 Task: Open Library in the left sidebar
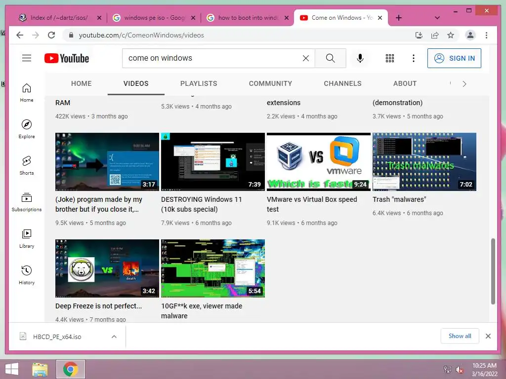(x=27, y=239)
